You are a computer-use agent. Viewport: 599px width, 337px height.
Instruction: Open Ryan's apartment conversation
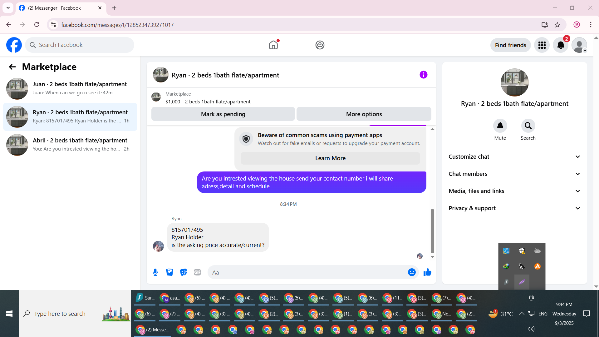(70, 117)
